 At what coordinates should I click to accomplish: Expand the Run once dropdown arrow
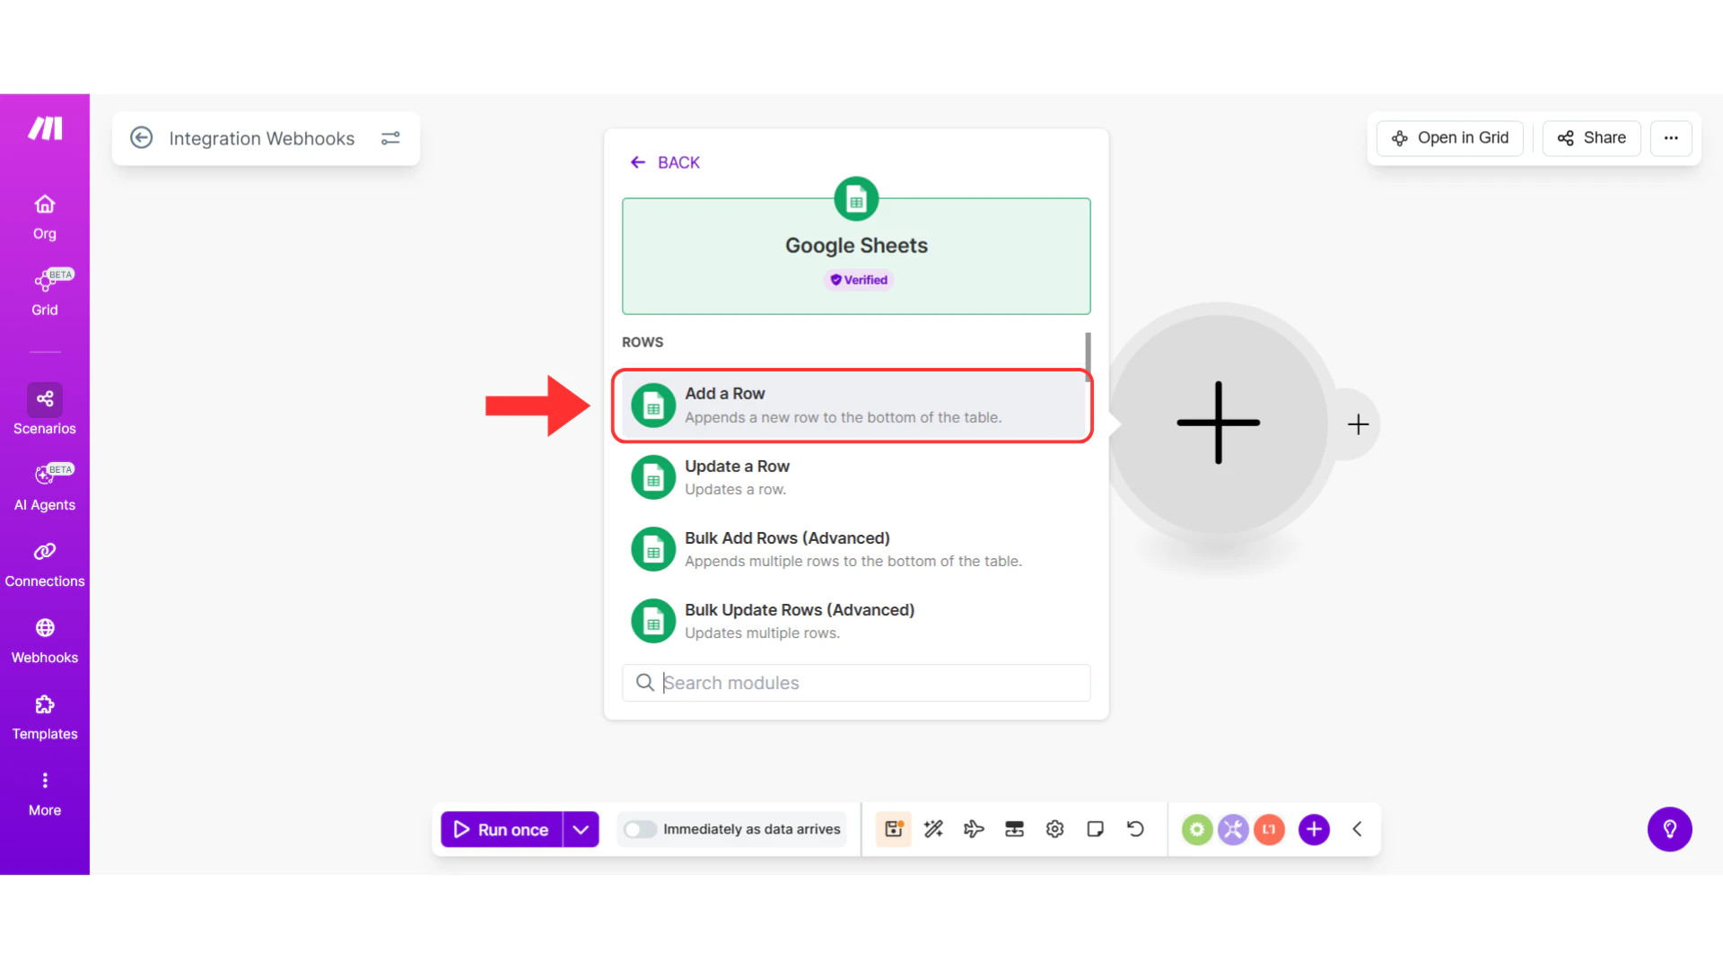pos(580,829)
